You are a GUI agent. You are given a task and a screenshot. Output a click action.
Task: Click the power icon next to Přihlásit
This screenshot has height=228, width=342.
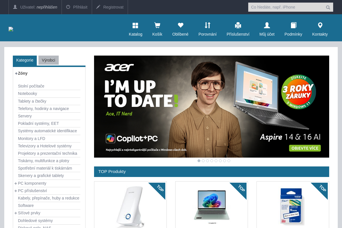pyautogui.click(x=68, y=7)
